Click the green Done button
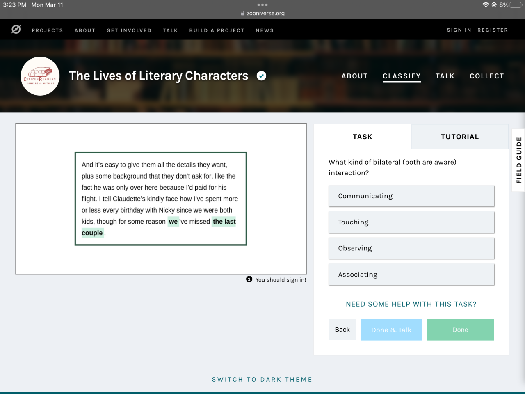The image size is (525, 394). (x=460, y=330)
